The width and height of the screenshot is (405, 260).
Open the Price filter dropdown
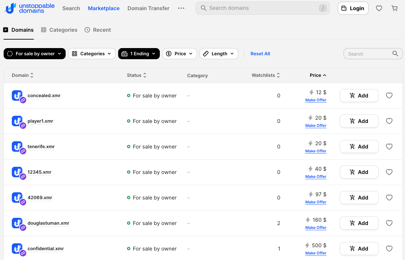(180, 54)
